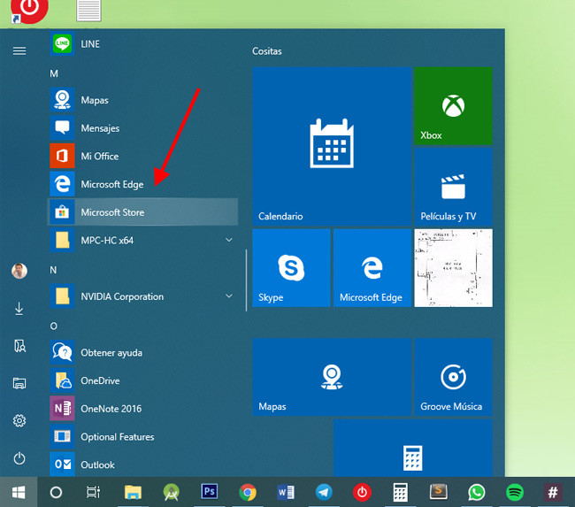Click the hamburger menu in Start
575x507 pixels.
(x=19, y=50)
